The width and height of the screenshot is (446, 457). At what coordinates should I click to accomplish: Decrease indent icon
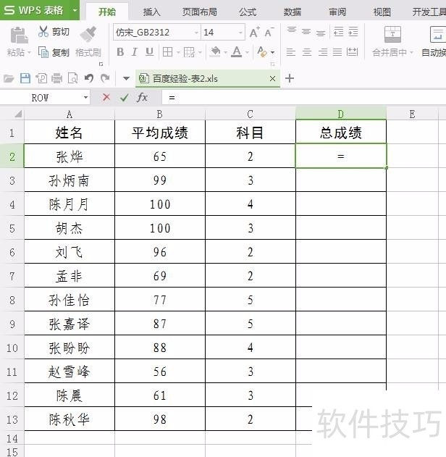tap(338, 31)
